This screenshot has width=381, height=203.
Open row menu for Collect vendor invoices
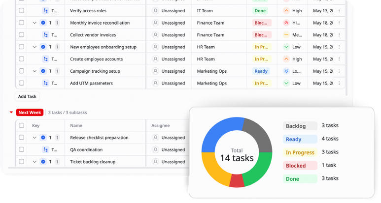(339, 35)
